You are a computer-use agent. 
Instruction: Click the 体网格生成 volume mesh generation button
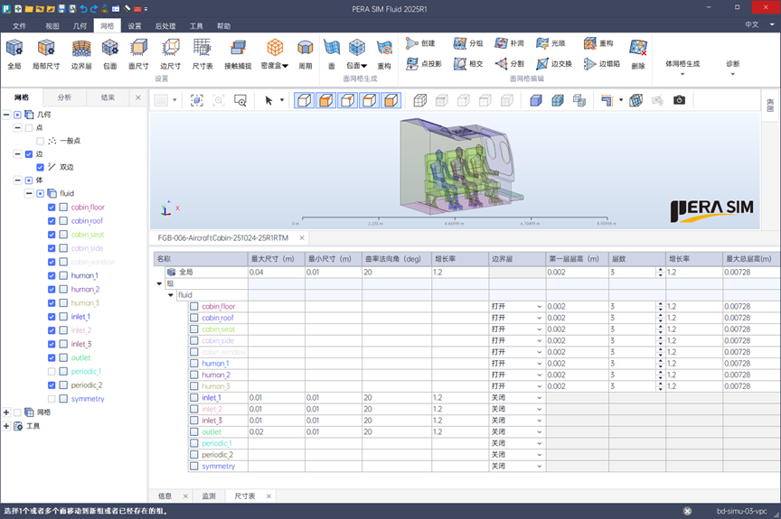(x=682, y=64)
